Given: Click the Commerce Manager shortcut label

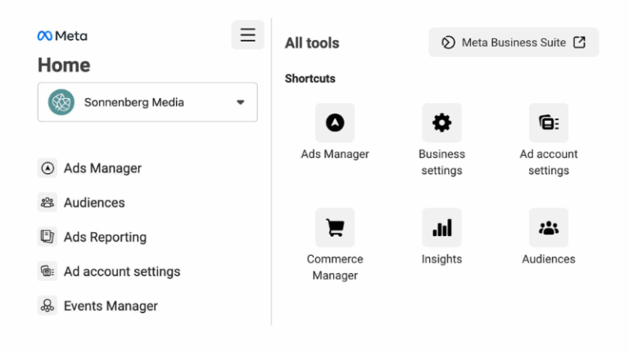Looking at the screenshot, I should (335, 267).
